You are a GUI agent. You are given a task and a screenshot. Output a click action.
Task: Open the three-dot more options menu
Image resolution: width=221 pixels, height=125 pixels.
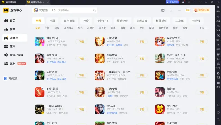179,10
